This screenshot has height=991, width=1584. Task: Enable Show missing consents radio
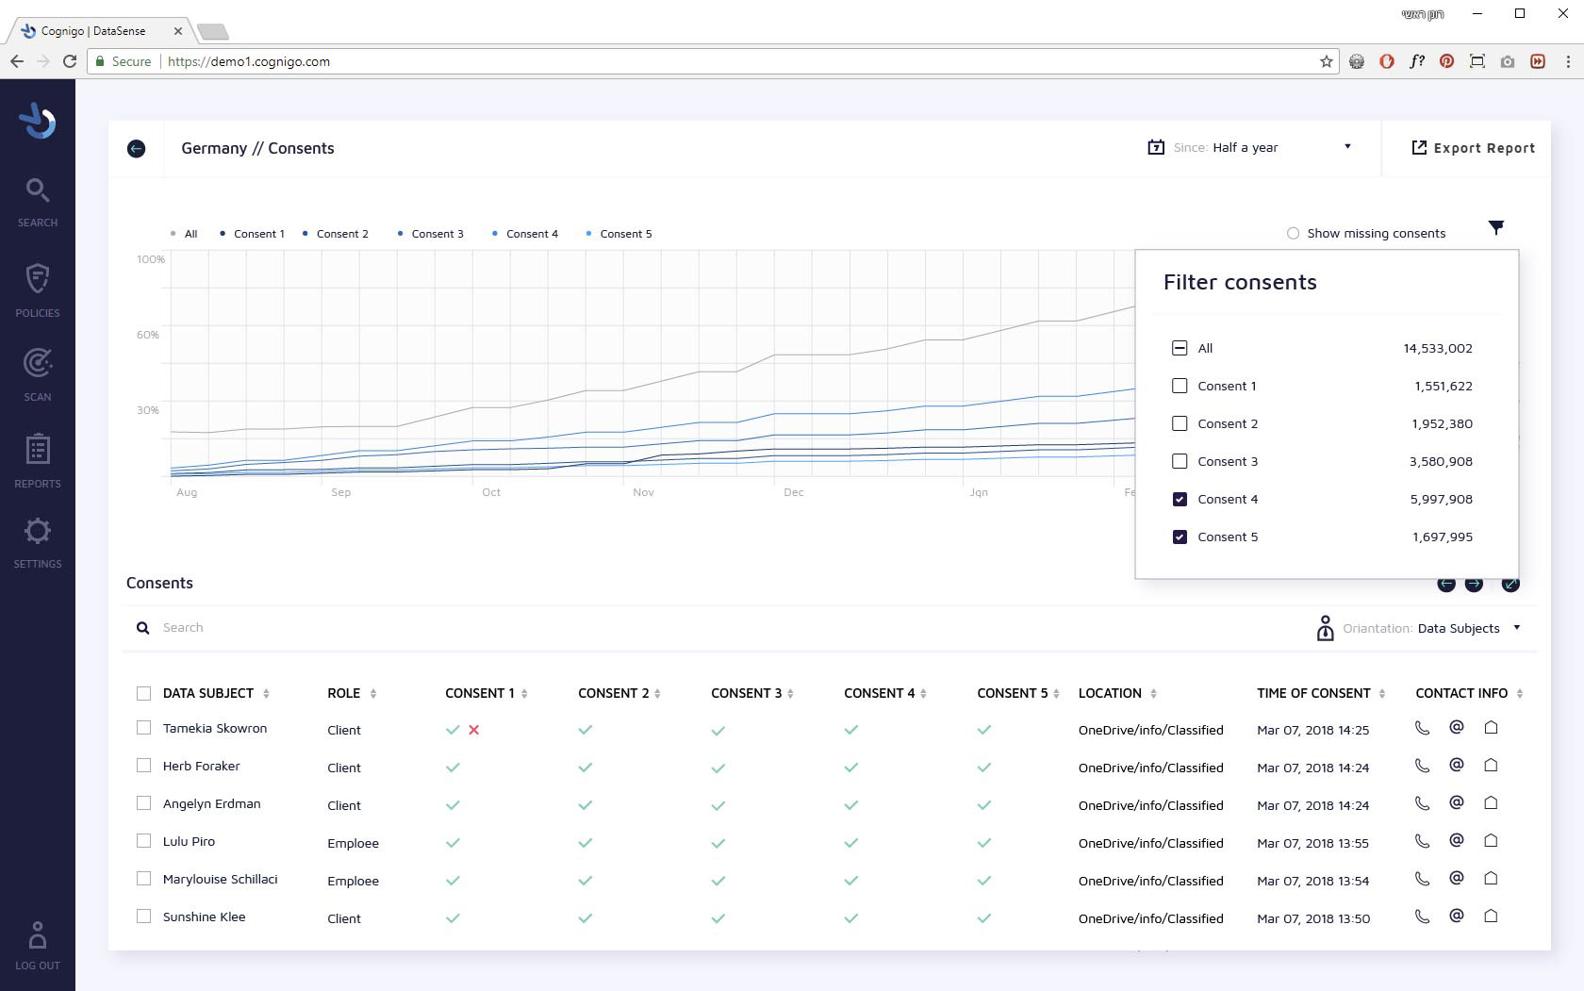pyautogui.click(x=1294, y=233)
